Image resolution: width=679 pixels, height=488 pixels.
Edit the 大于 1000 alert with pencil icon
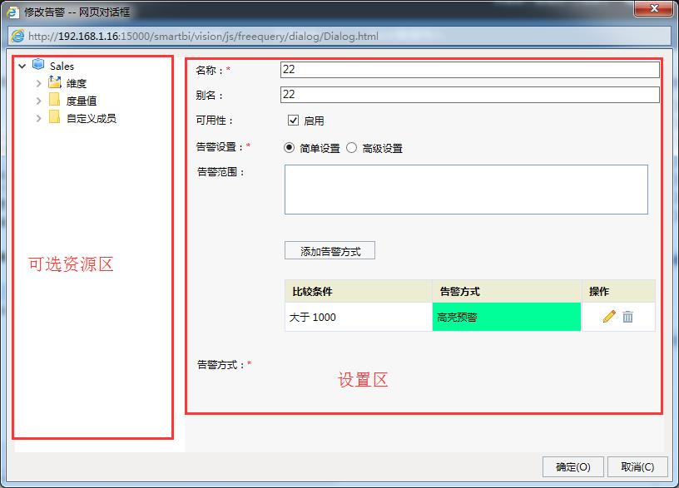tap(609, 317)
